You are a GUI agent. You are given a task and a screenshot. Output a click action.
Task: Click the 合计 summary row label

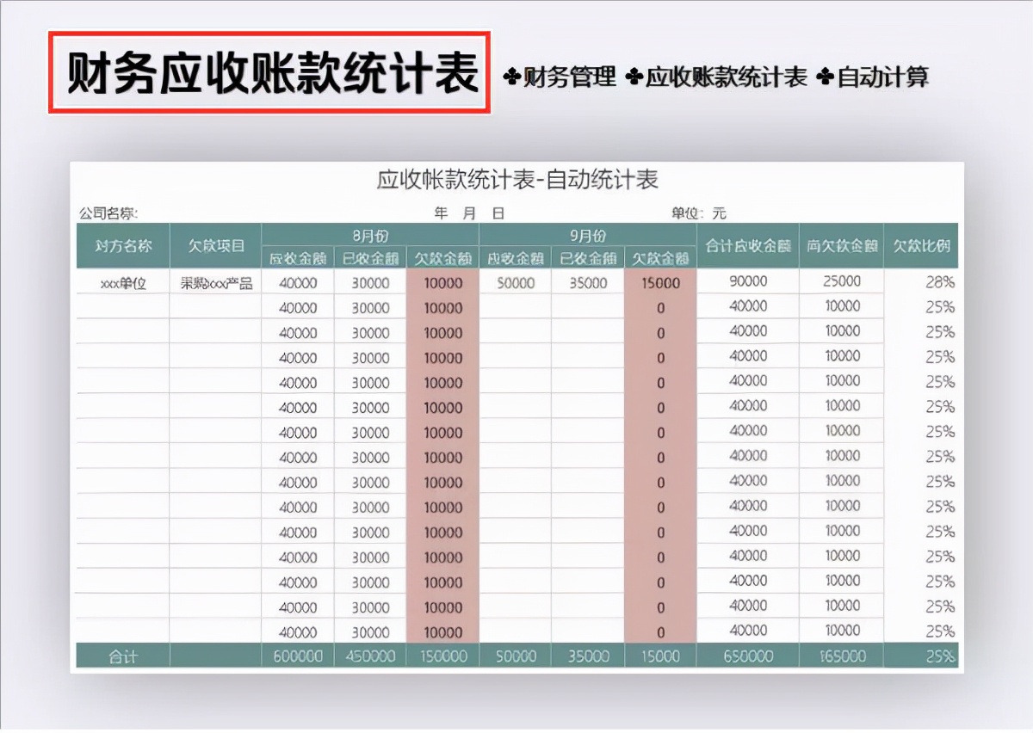pos(124,654)
